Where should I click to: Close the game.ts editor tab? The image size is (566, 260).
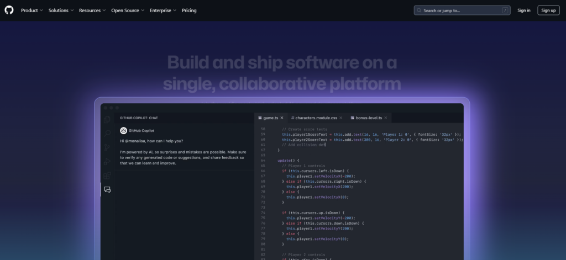(x=282, y=118)
